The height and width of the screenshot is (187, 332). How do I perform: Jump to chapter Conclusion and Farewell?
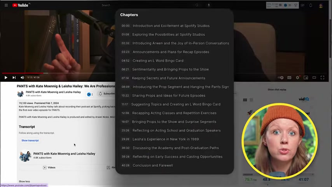[153, 165]
